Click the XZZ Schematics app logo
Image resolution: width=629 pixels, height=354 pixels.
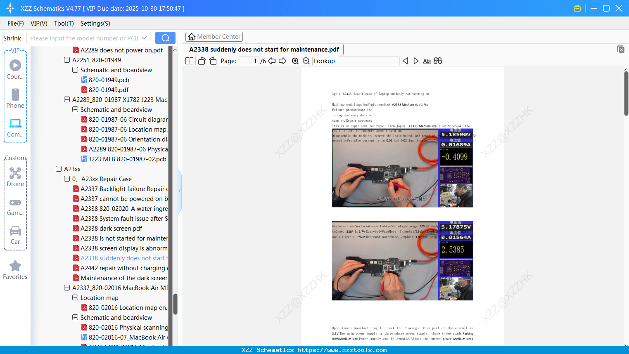[10, 8]
